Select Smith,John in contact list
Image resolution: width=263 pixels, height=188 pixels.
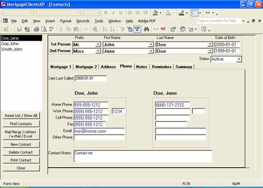(x=12, y=49)
